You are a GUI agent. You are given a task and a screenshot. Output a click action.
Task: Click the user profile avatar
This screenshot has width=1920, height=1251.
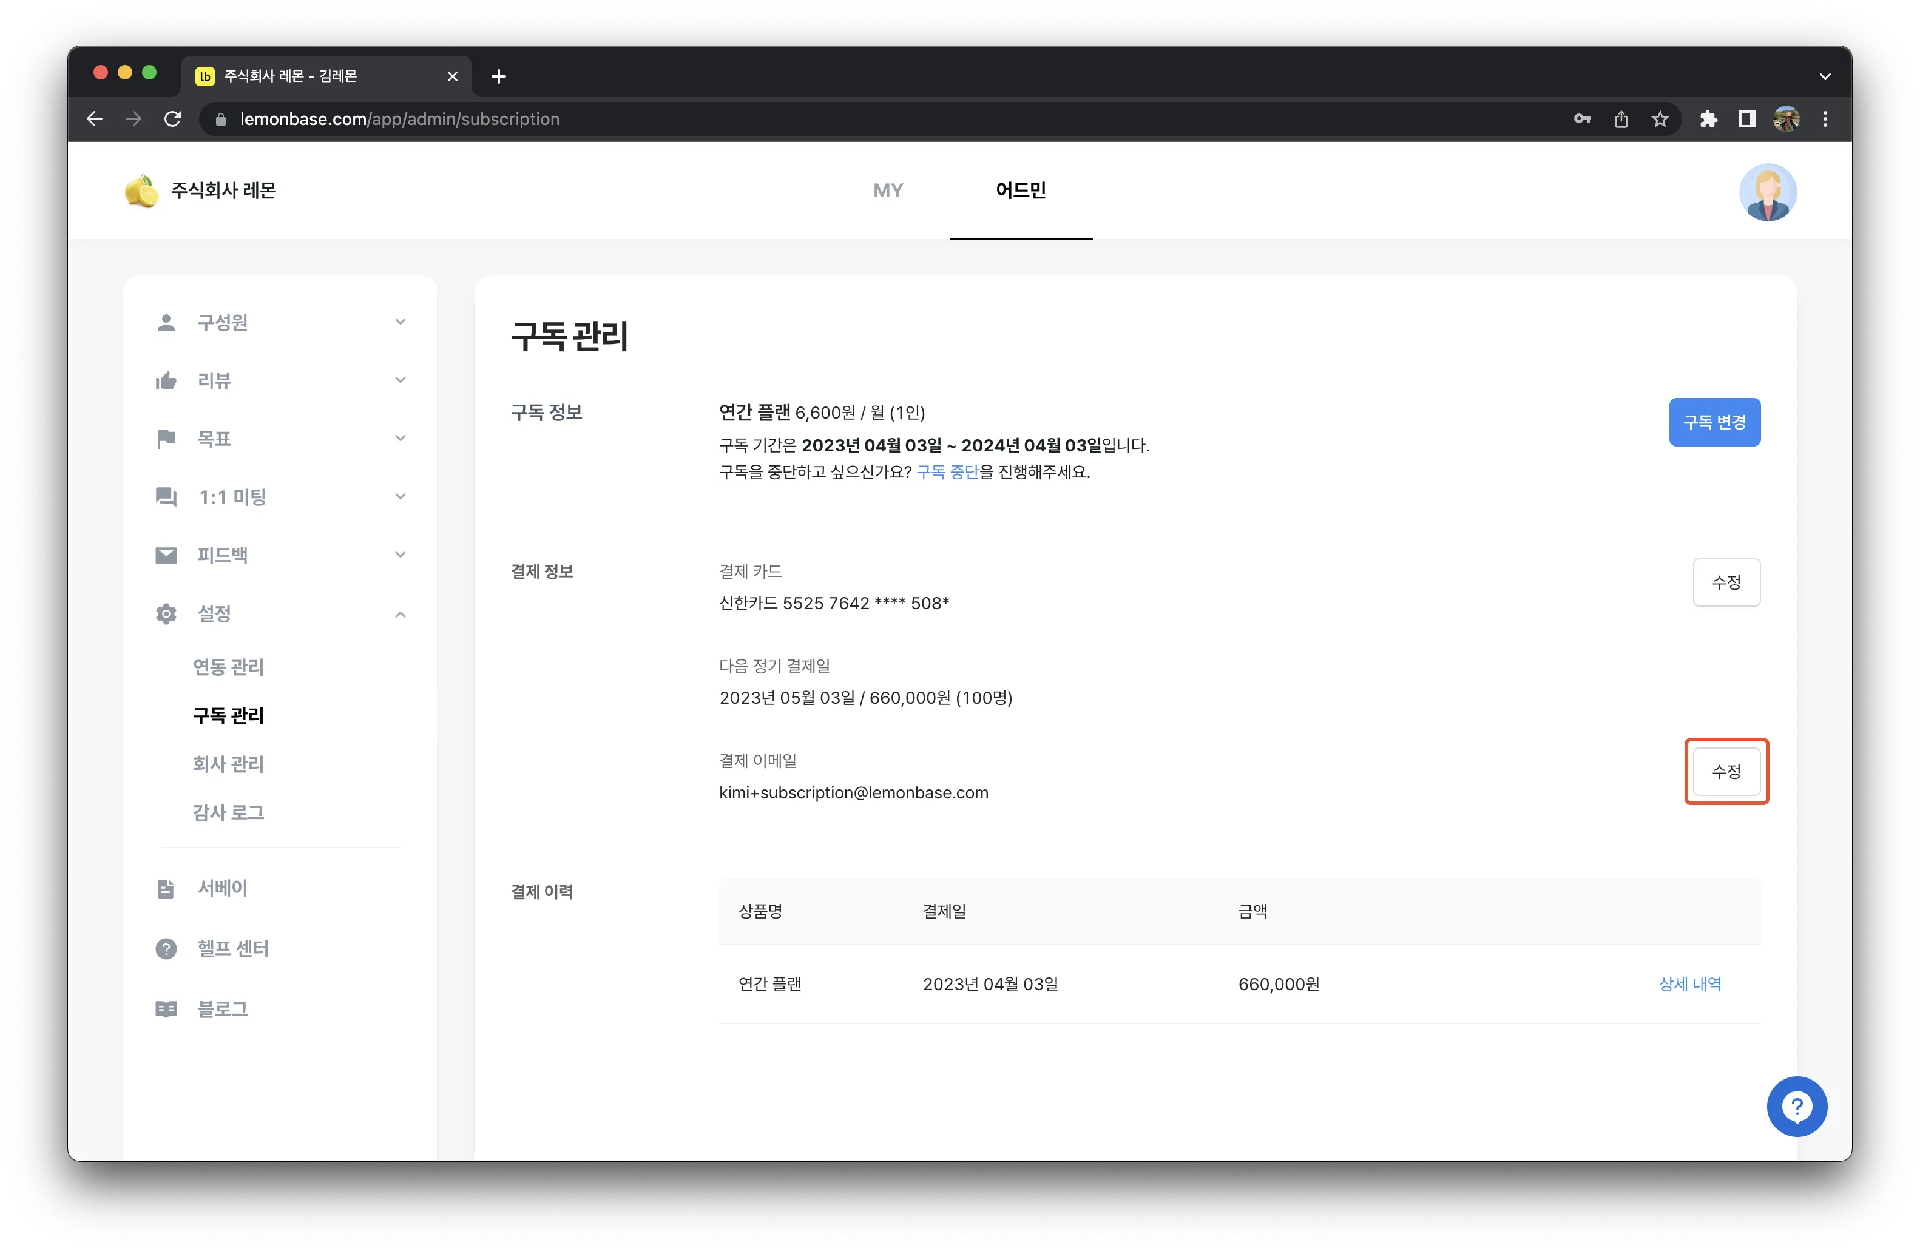[1766, 192]
